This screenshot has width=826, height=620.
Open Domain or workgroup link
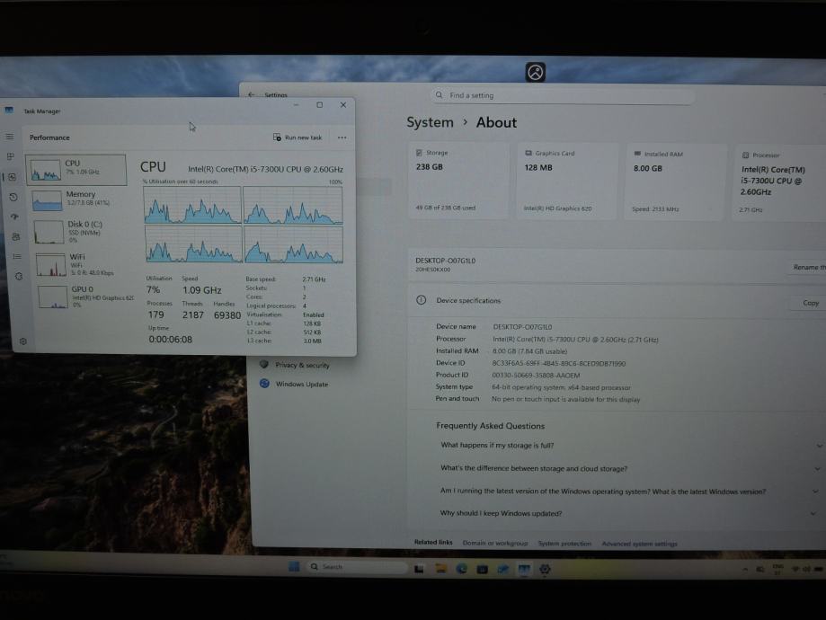(x=495, y=543)
